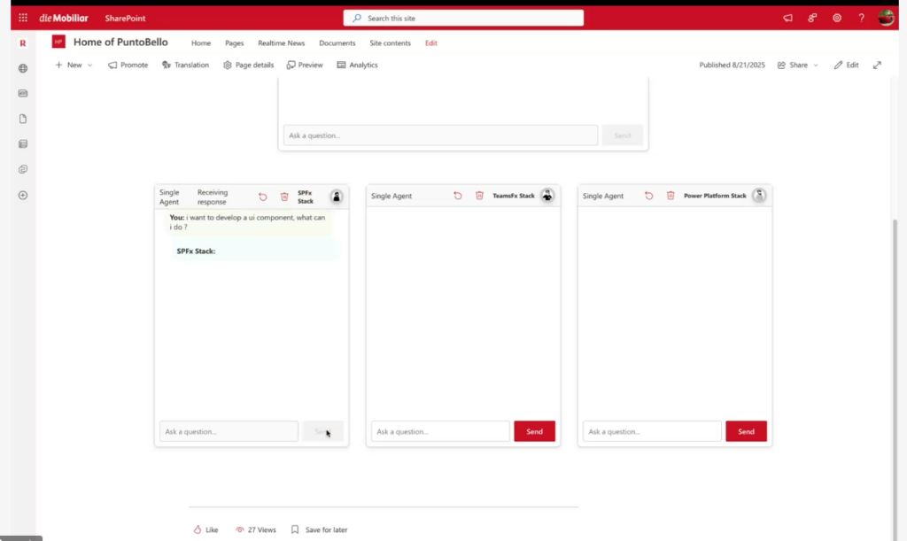The width and height of the screenshot is (907, 541).
Task: Click the 'TeamsFx Stack' card title
Action: (x=514, y=196)
